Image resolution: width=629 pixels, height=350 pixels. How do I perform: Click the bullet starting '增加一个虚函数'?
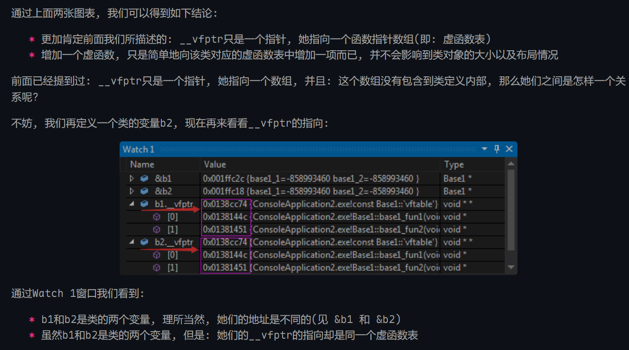(x=300, y=55)
